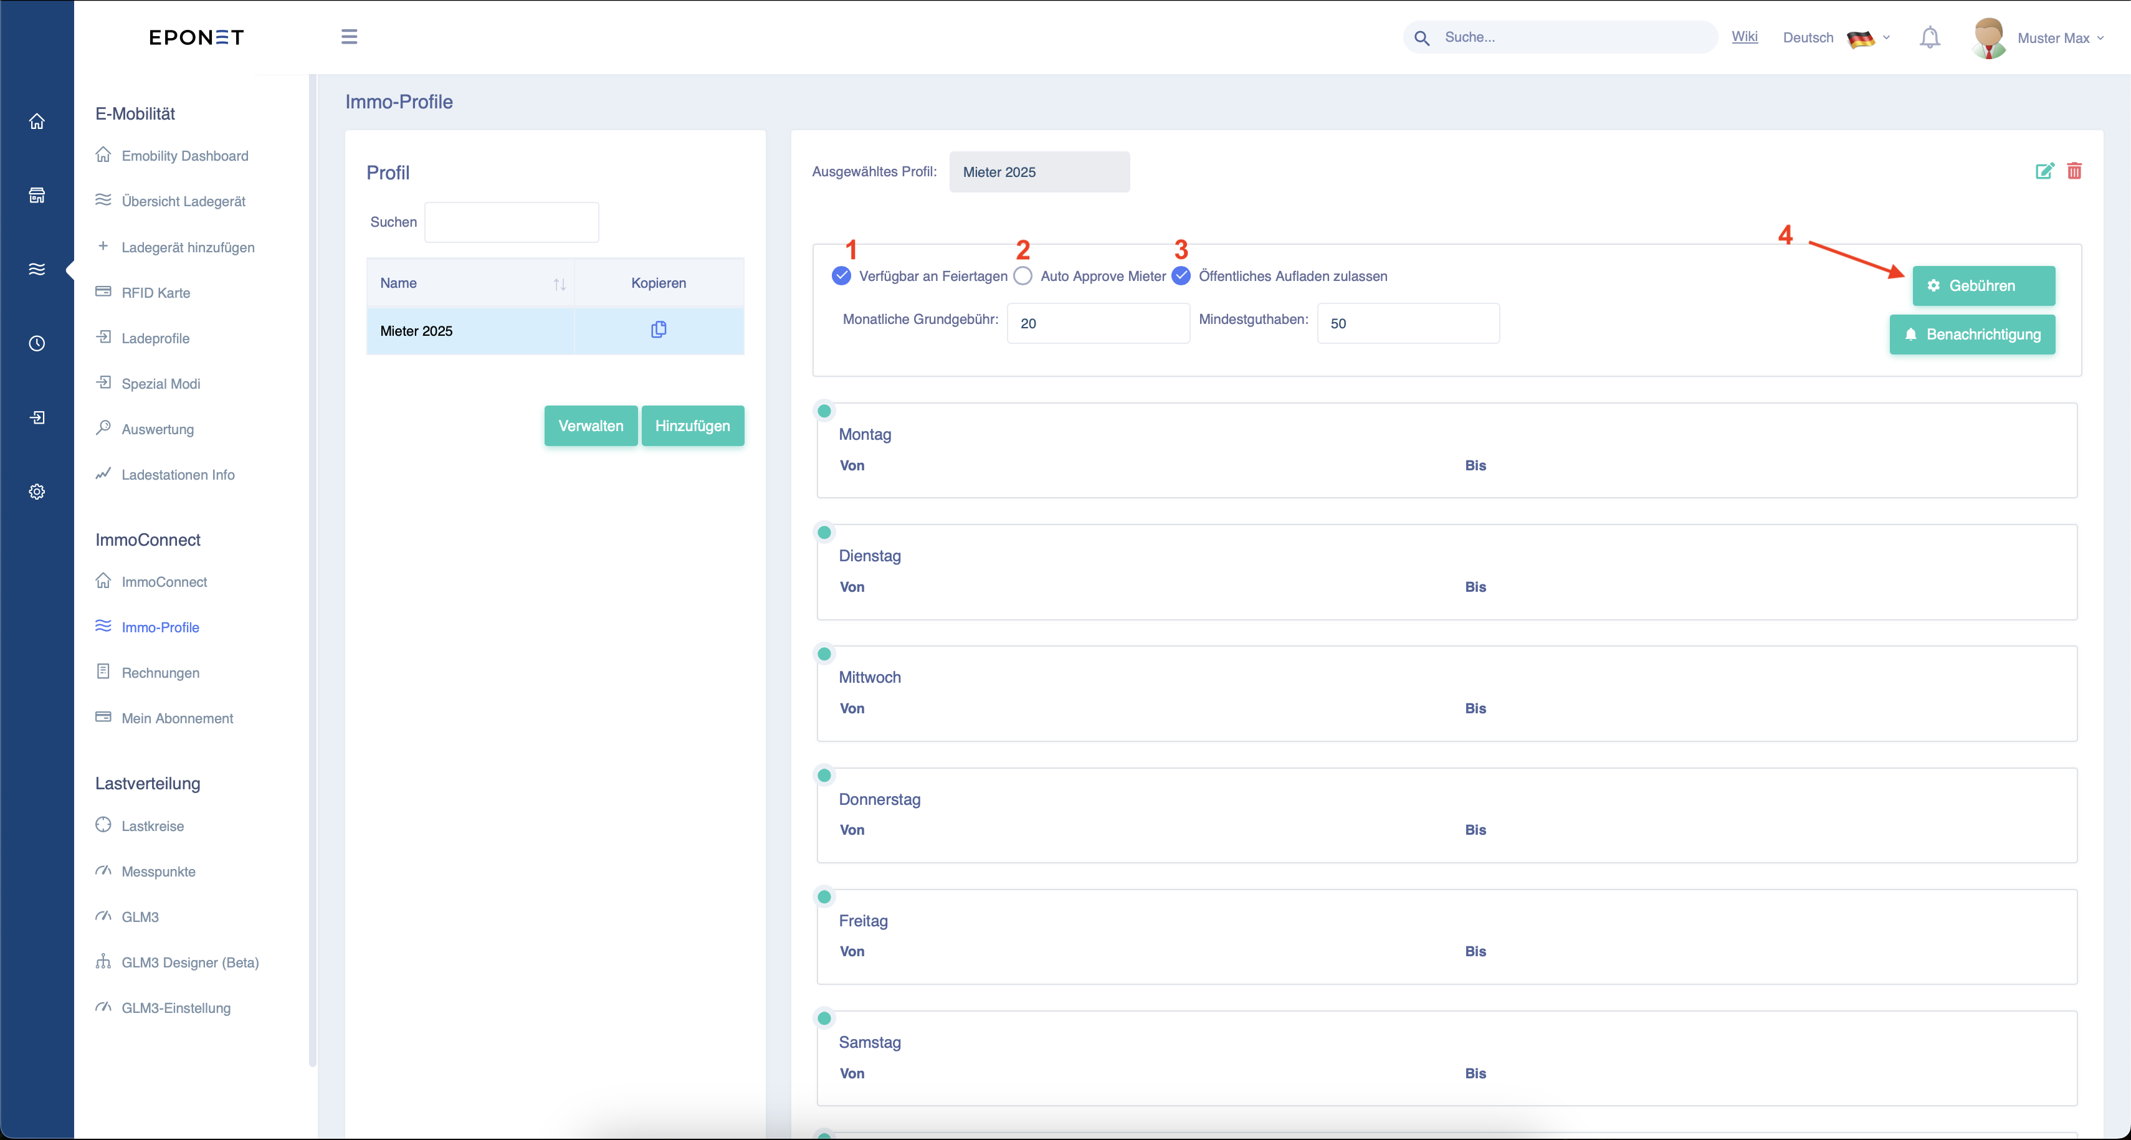Toggle the hamburger menu icon

[349, 37]
